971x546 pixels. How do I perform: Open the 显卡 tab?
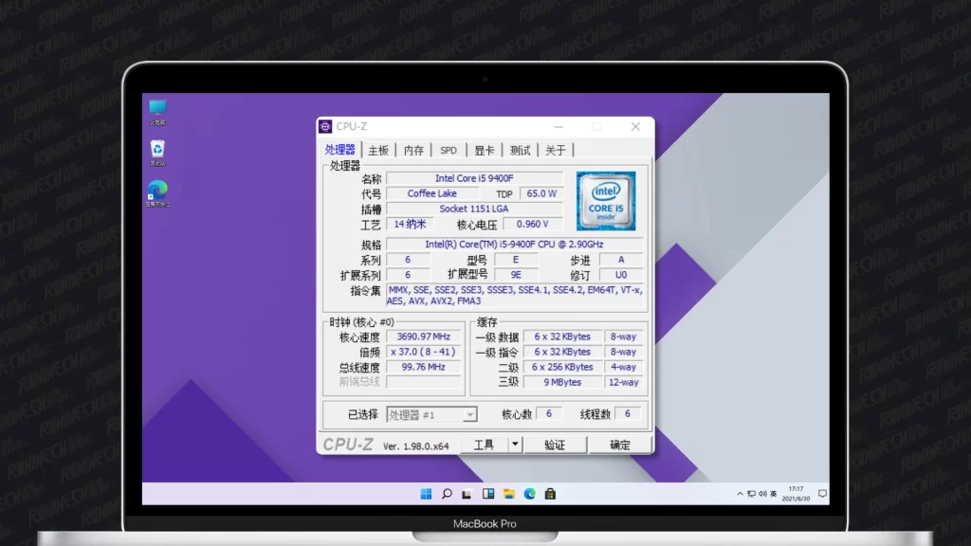point(484,150)
